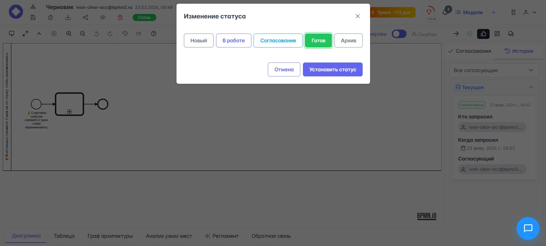Click the undo arrow icon

[96, 34]
